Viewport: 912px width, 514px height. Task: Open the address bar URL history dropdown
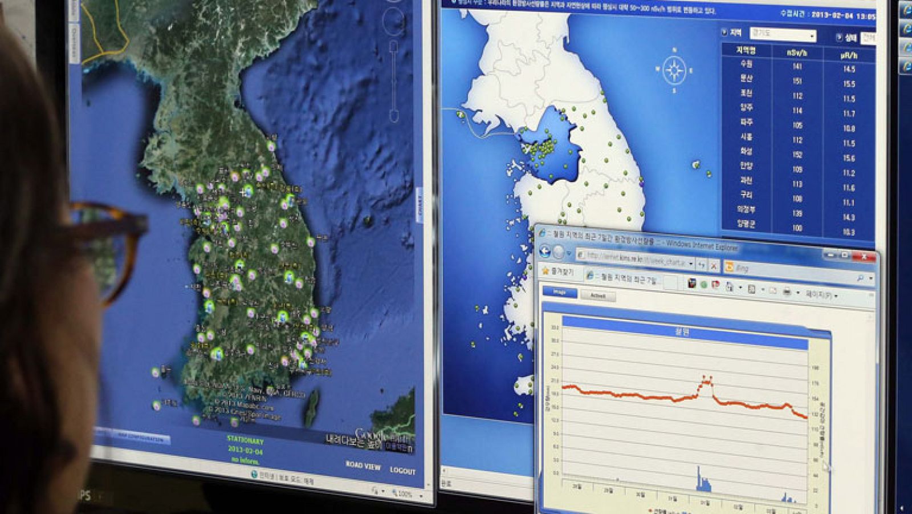point(690,264)
